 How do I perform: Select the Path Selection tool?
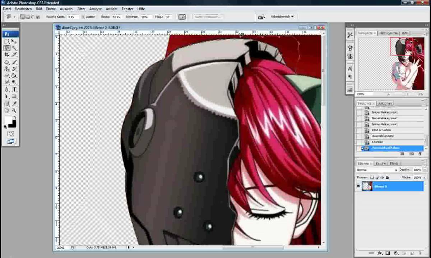6,96
